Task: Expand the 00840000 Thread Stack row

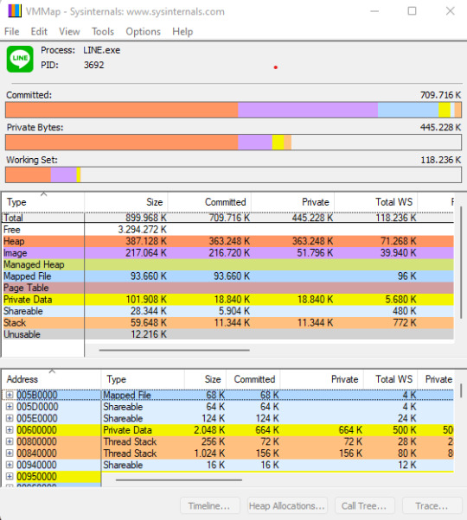Action: coord(10,453)
